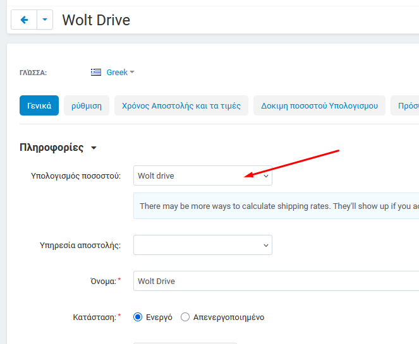Viewport: 419px width, 344px height.
Task: Click the shipping rates information notice text
Action: 279,206
